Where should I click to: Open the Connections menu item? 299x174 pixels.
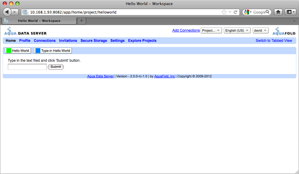[x=45, y=41]
